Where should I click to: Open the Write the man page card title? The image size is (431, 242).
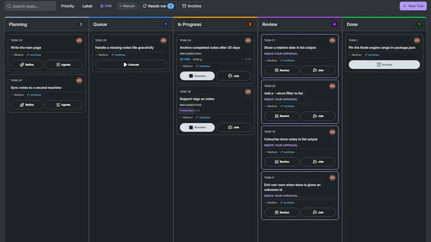[26, 48]
